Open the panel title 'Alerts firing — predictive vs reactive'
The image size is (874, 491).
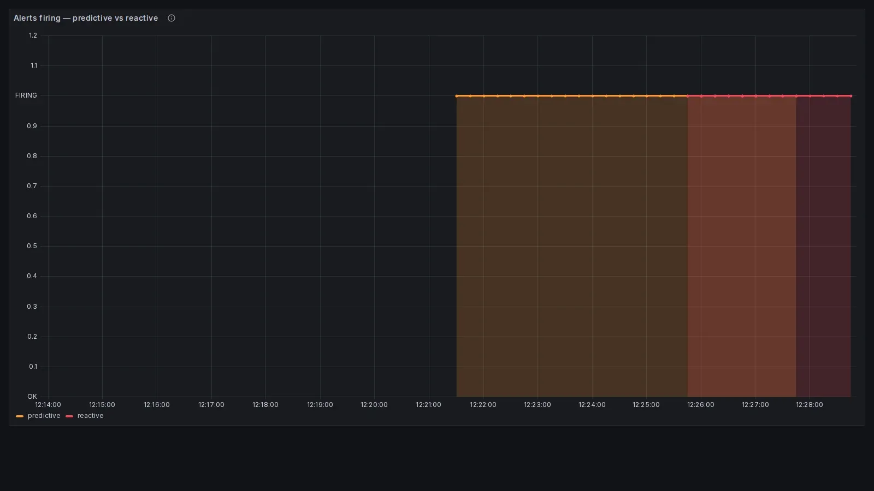coord(86,18)
